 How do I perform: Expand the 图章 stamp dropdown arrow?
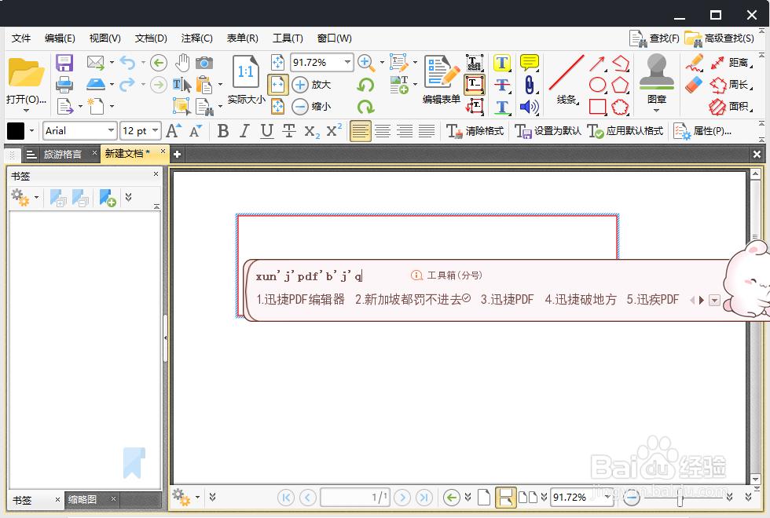pos(657,111)
